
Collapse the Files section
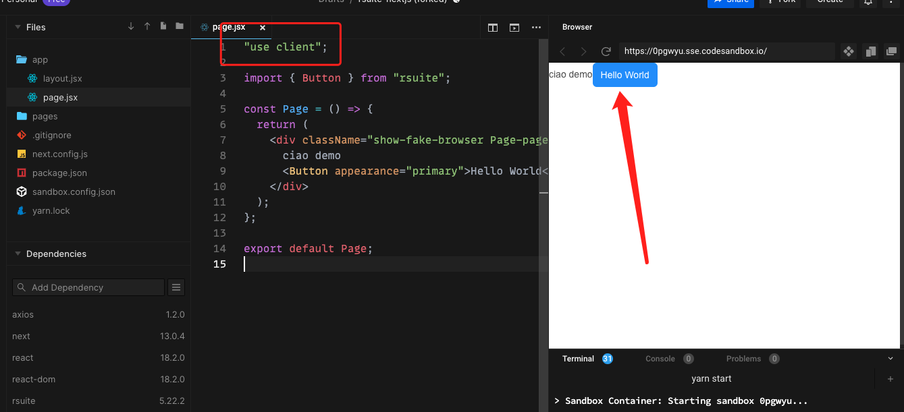pos(17,27)
